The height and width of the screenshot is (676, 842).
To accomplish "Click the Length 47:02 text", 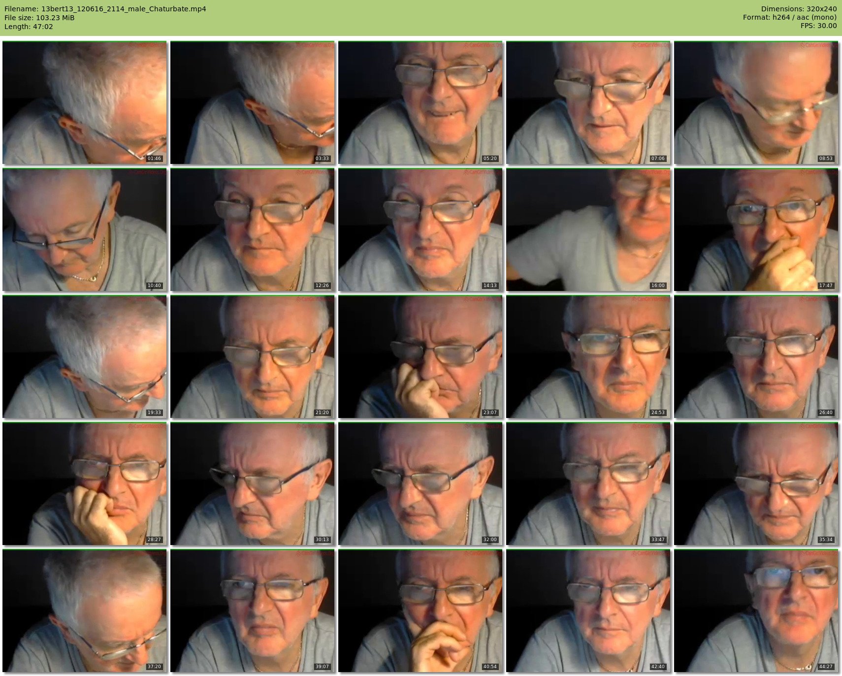I will (x=29, y=27).
